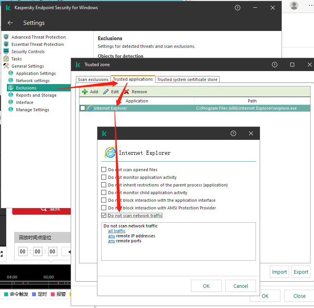Screen dimensions: 314x308
Task: Open Application Settings
Action: pos(36,73)
